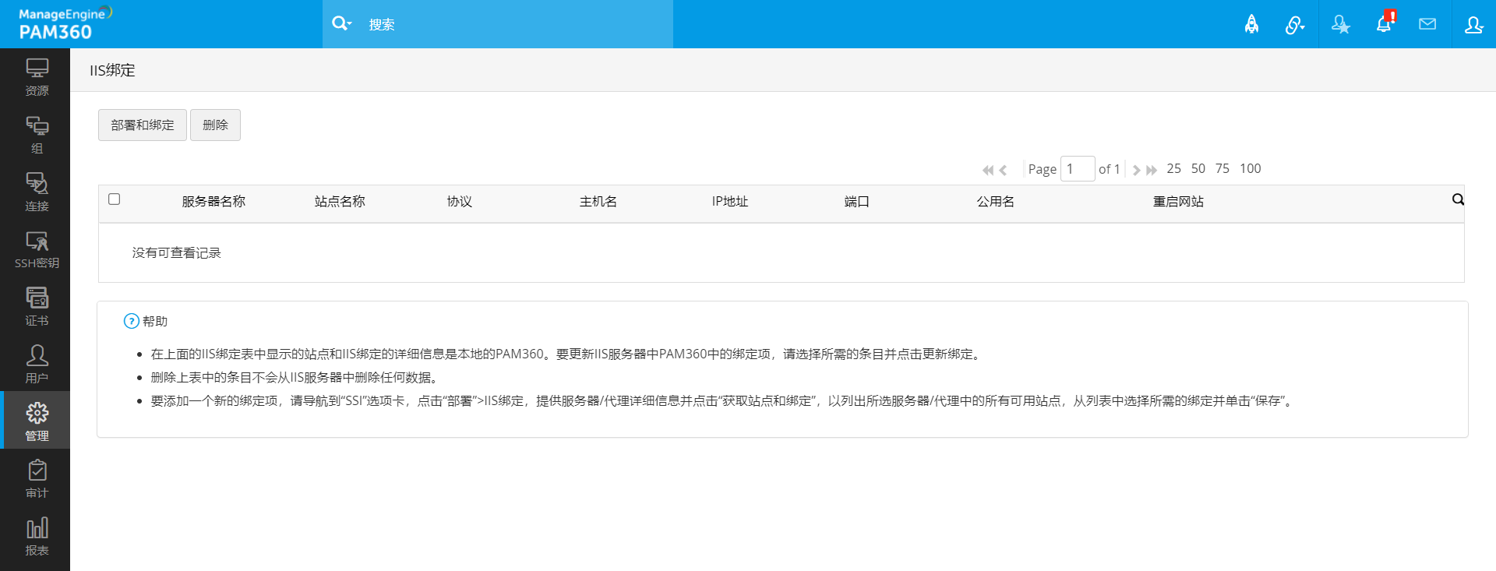Click the table search magnifier icon

[1458, 199]
